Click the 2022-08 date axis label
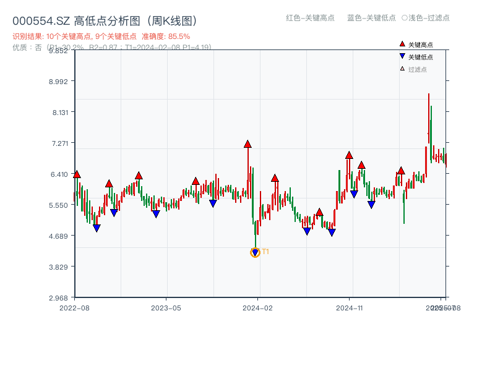Image resolution: width=495 pixels, height=371 pixels. coord(74,308)
